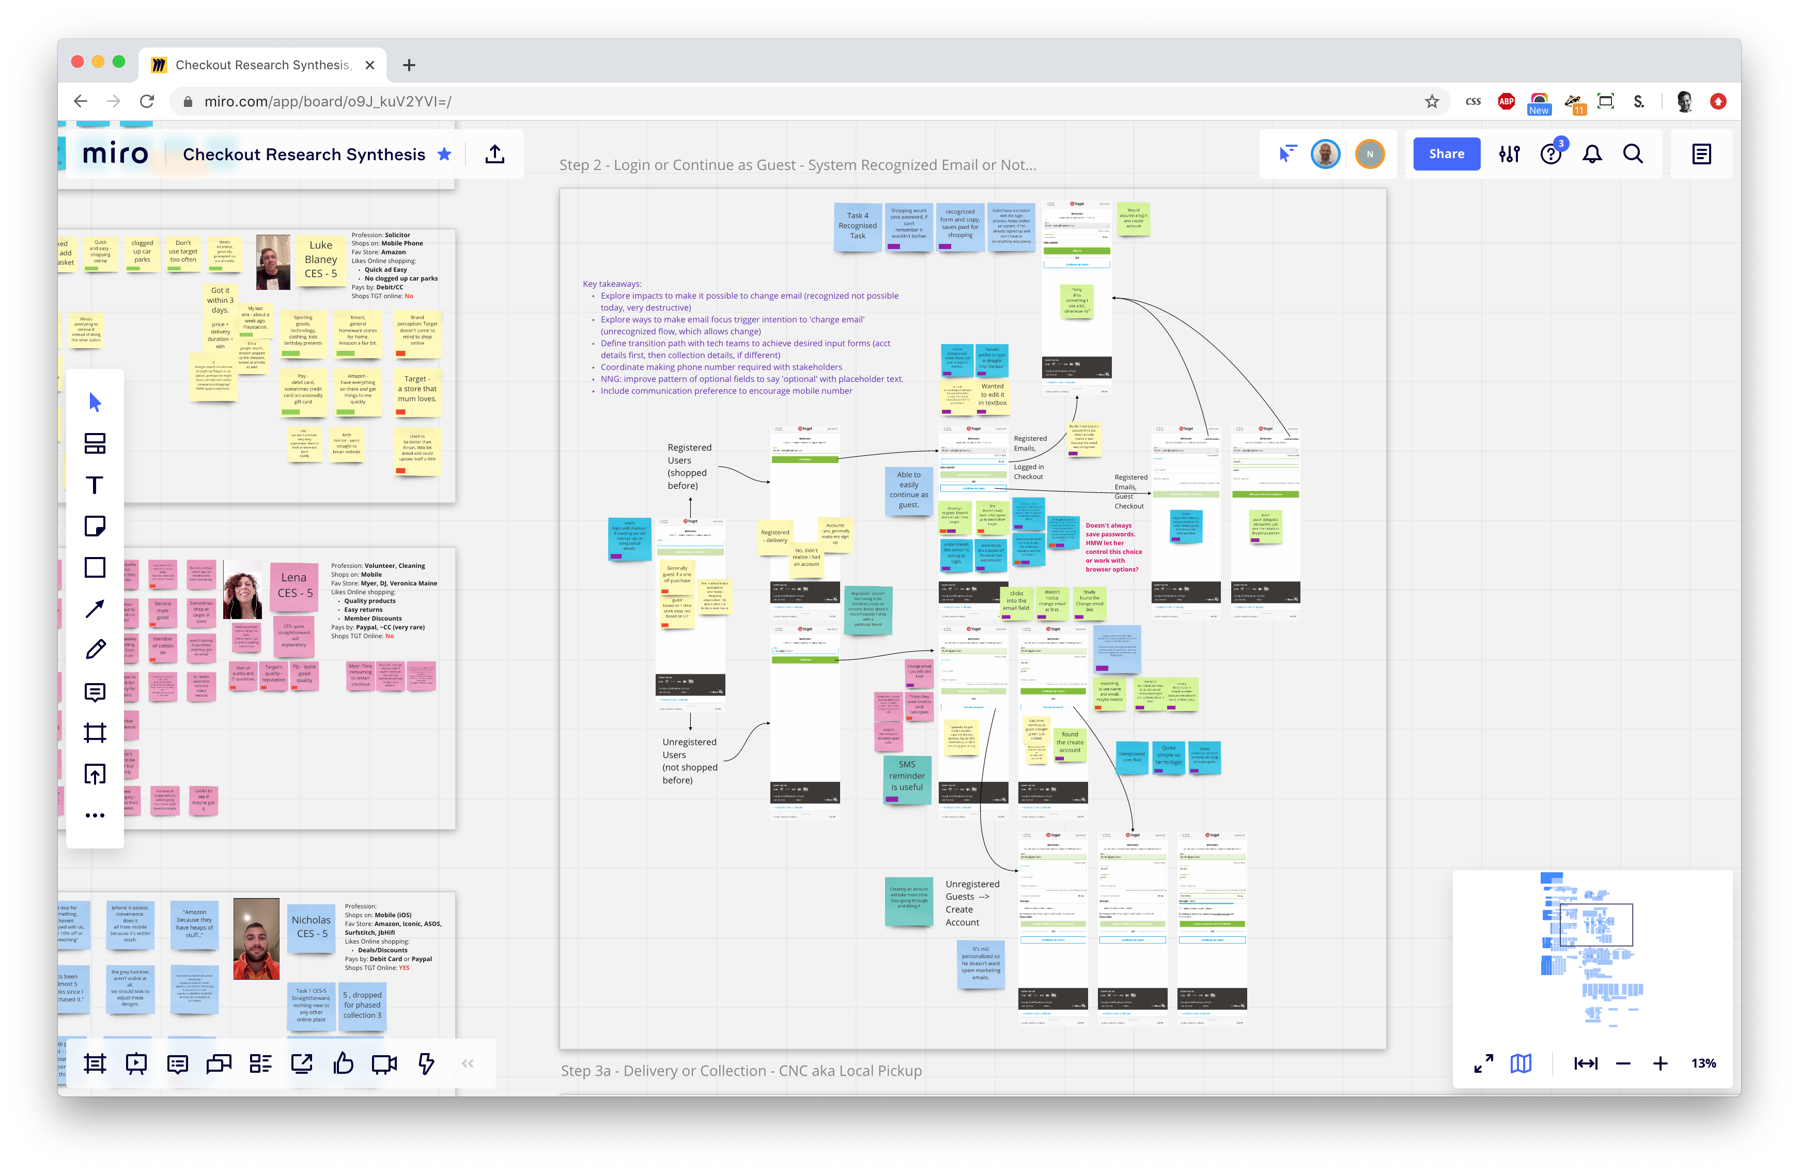Select the Able to easily continue as guest sticky
This screenshot has width=1799, height=1173.
909,491
